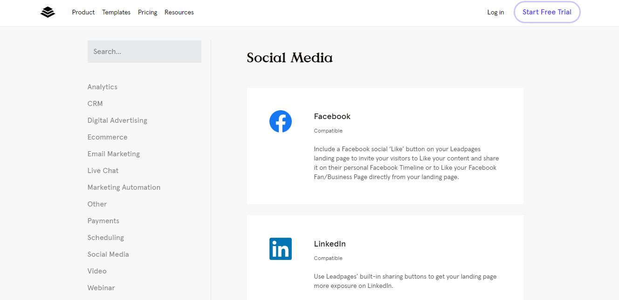619x300 pixels.
Task: Click the Log in link
Action: click(x=495, y=13)
